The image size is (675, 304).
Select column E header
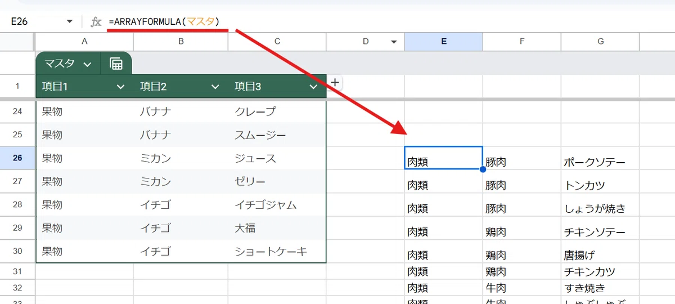coord(443,41)
